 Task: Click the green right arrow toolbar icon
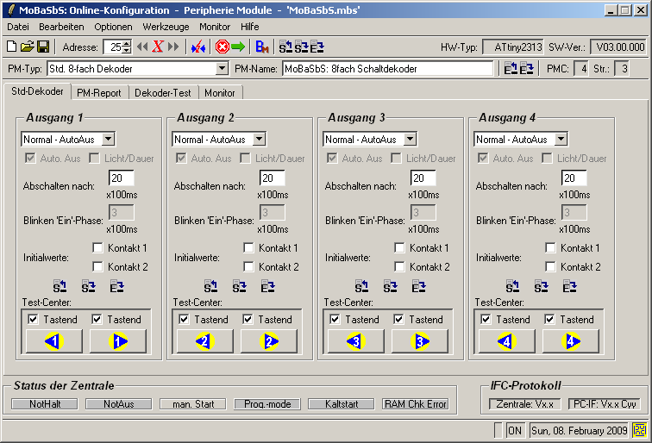pyautogui.click(x=238, y=47)
